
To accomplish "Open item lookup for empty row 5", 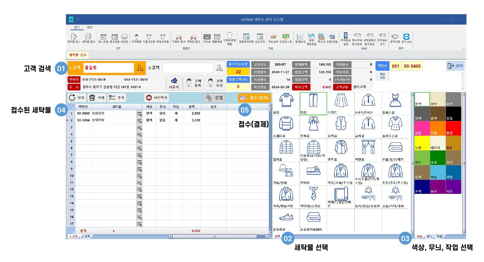I will [139, 141].
